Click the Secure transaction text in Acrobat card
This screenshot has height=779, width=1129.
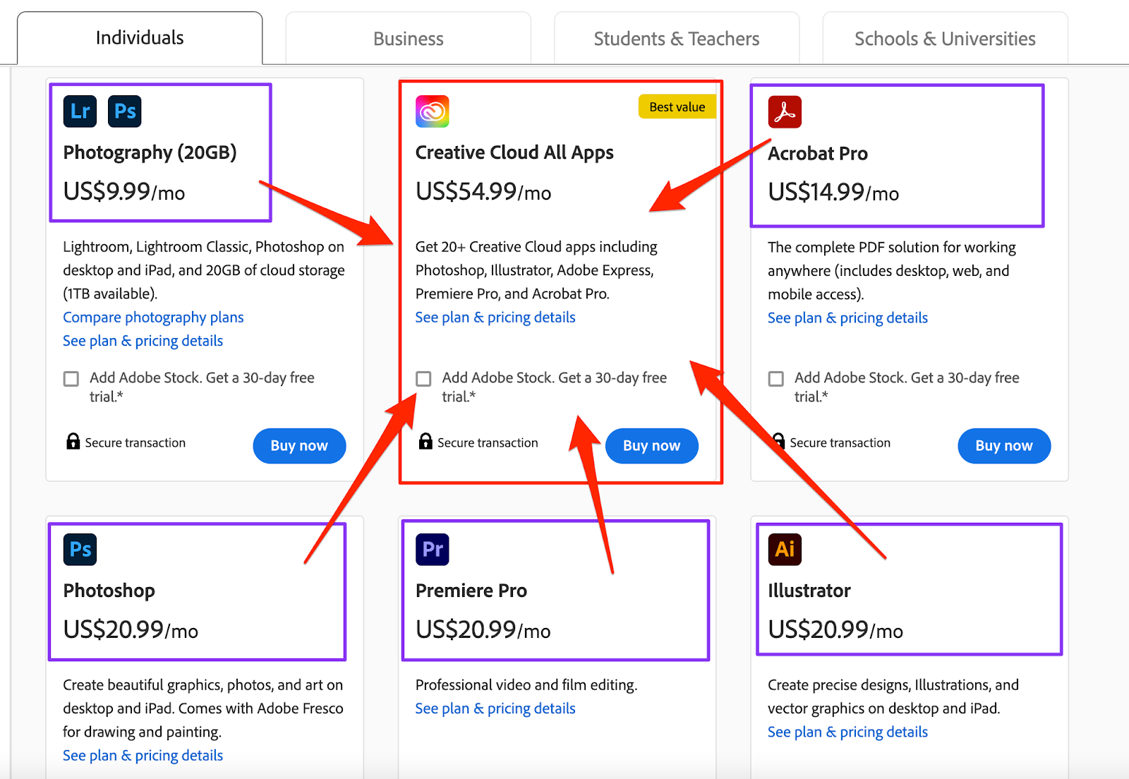pyautogui.click(x=840, y=442)
